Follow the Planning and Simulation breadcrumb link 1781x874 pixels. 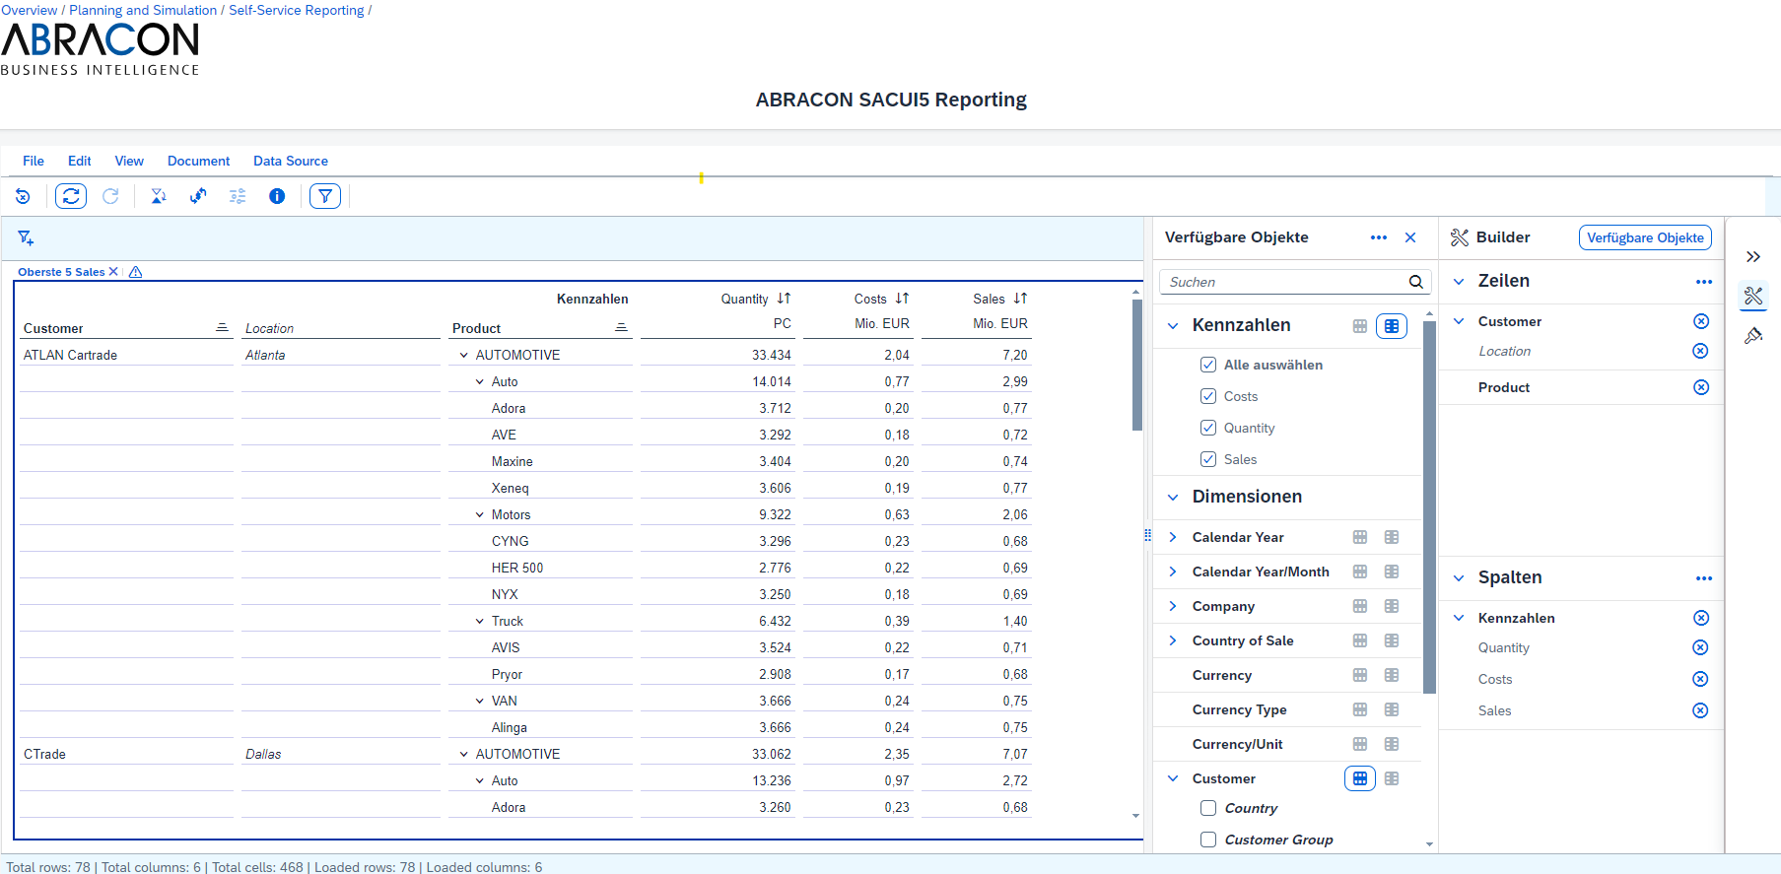tap(143, 10)
